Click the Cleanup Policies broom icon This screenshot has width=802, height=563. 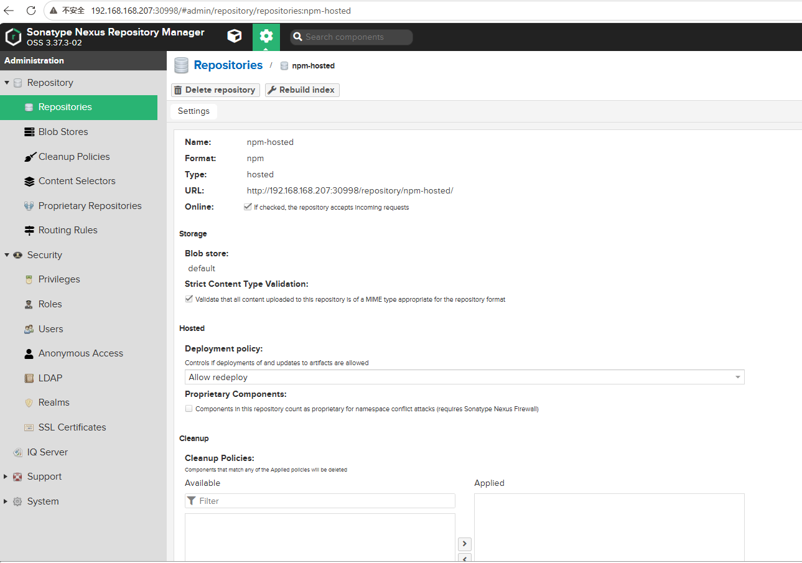pyautogui.click(x=29, y=157)
